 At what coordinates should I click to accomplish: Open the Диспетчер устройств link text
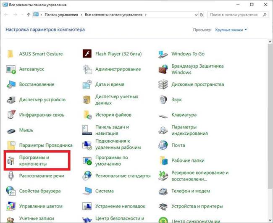coord(42,100)
